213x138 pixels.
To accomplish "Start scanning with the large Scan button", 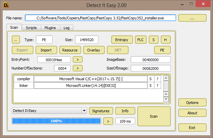I will click(x=154, y=116).
